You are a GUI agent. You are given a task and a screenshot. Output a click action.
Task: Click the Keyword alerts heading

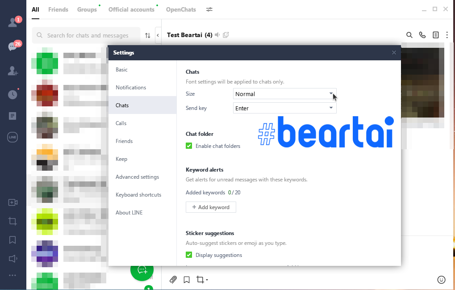click(x=205, y=170)
